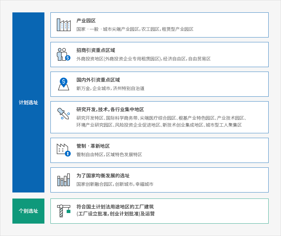
Task: Click the construction crane icon
Action: pos(64,211)
